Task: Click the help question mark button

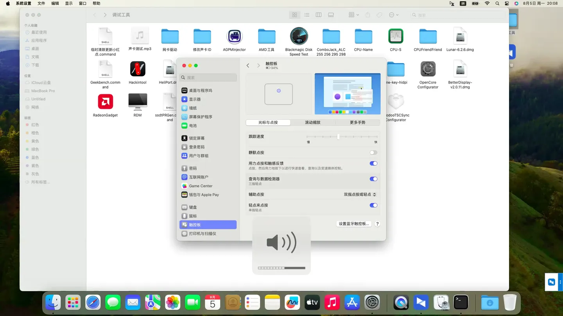Action: [x=377, y=224]
